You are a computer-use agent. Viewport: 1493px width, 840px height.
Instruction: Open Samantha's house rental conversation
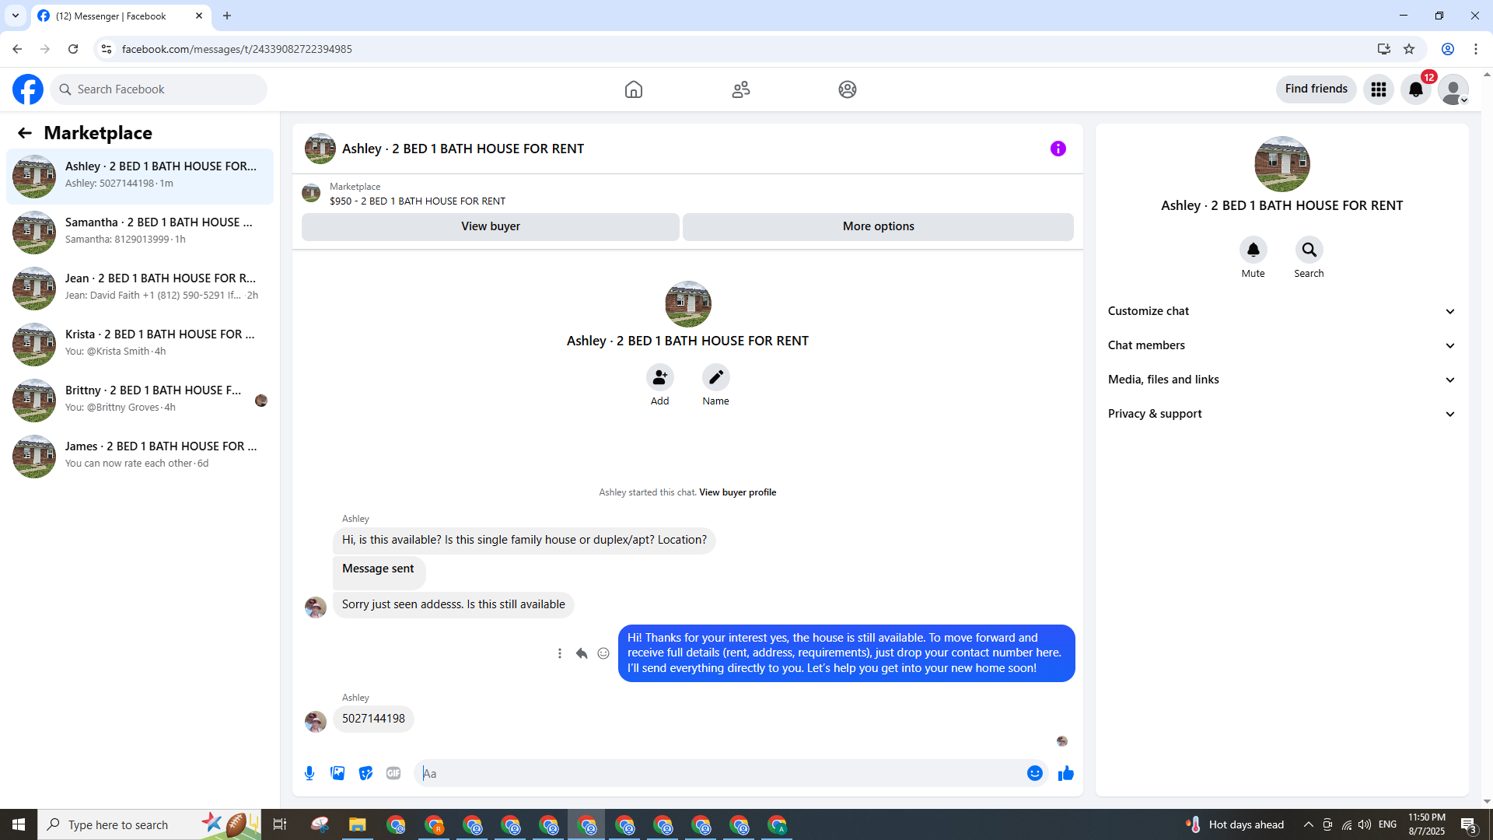point(140,231)
